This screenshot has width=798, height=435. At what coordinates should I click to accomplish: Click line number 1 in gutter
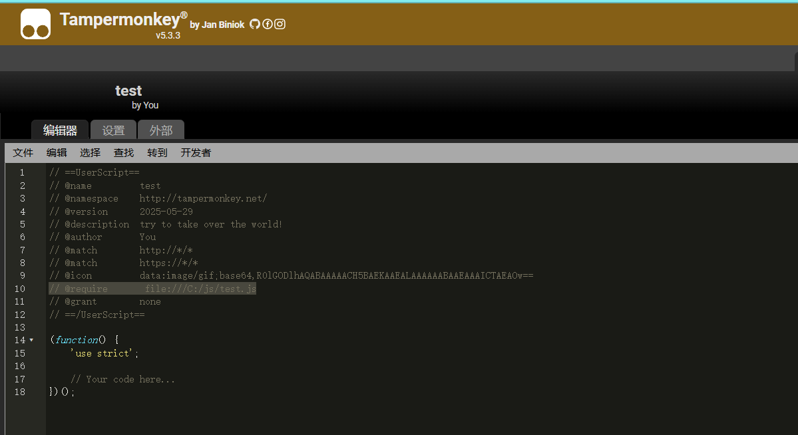[22, 172]
